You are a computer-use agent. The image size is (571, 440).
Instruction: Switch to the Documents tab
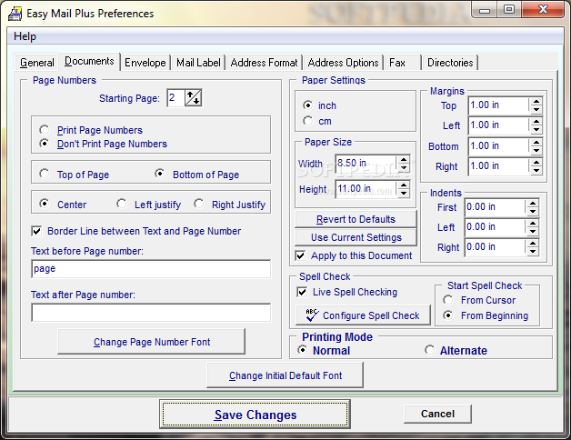89,61
